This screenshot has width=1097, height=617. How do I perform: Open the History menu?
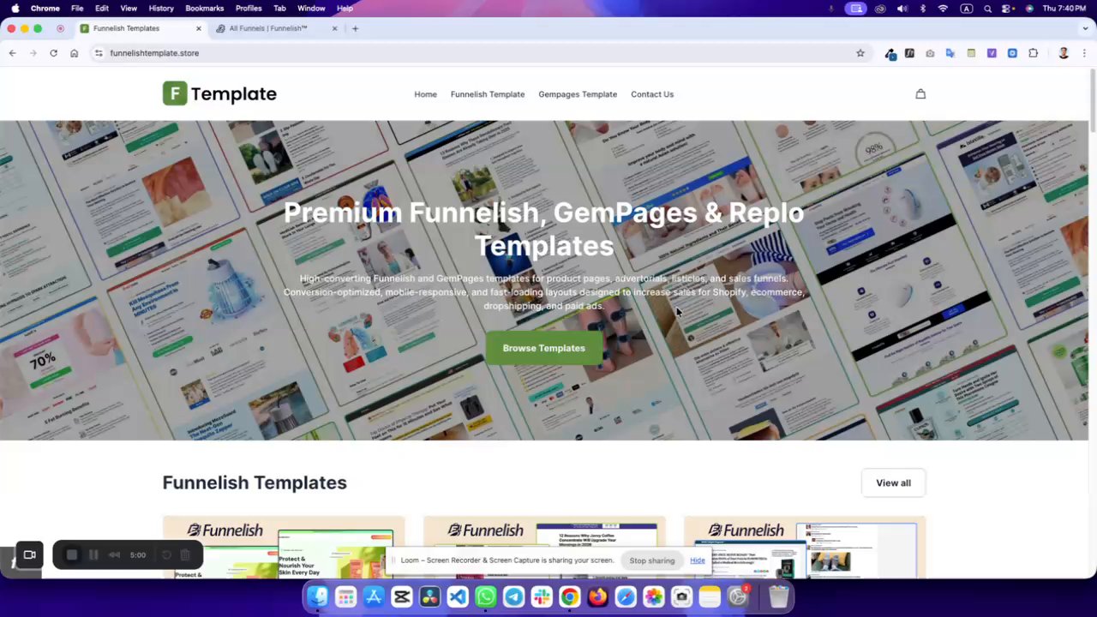pyautogui.click(x=161, y=9)
